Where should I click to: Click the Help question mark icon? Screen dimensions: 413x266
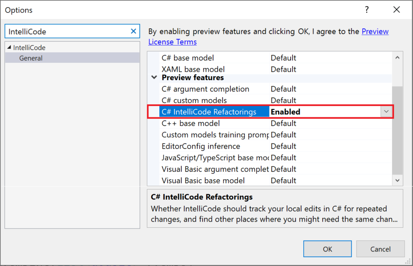click(x=367, y=10)
